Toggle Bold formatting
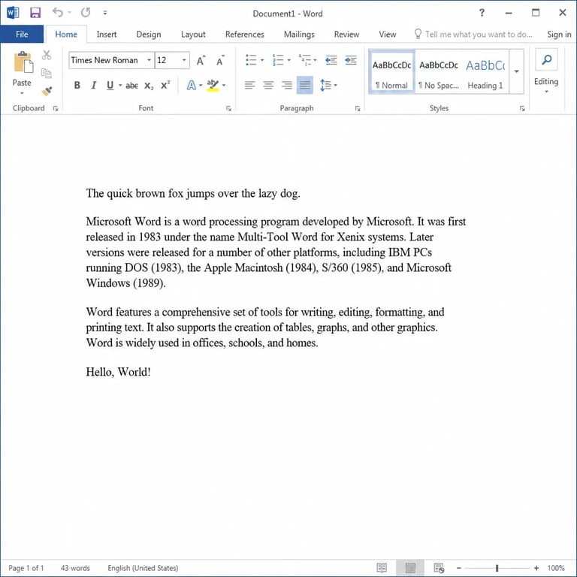This screenshot has width=577, height=577. tap(77, 86)
